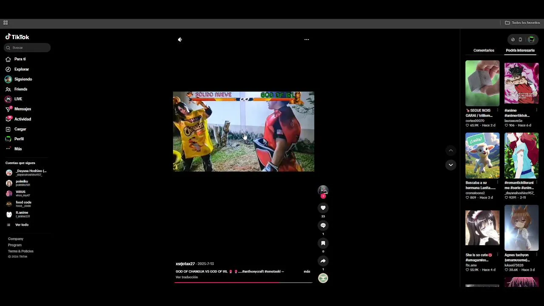The image size is (544, 306).
Task: Open #romantickilleranime video thumbnail
Action: point(521,156)
